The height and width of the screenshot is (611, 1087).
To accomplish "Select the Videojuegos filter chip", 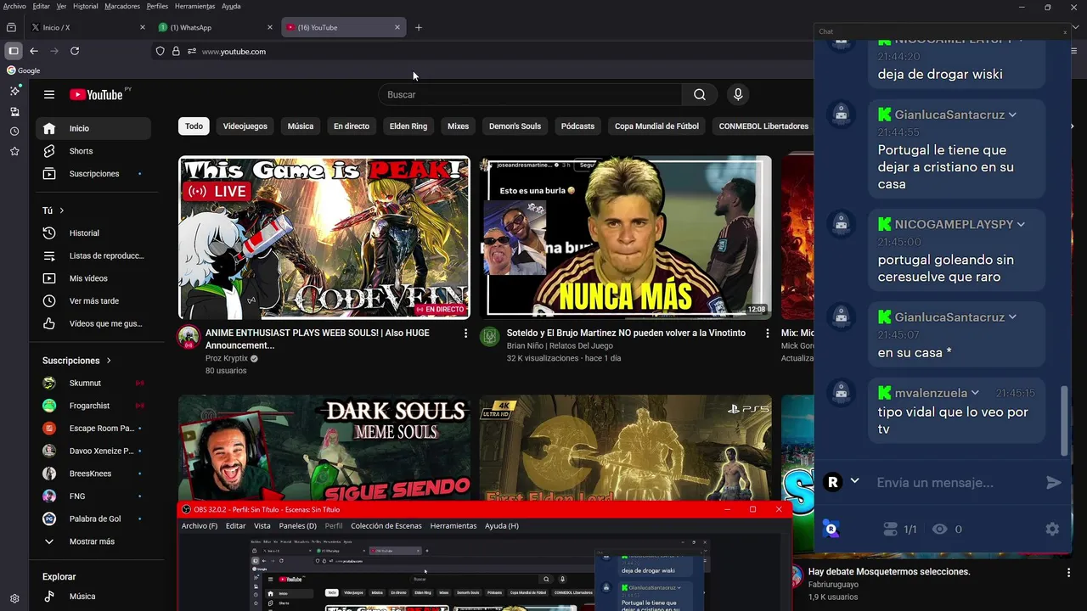I will coord(245,126).
